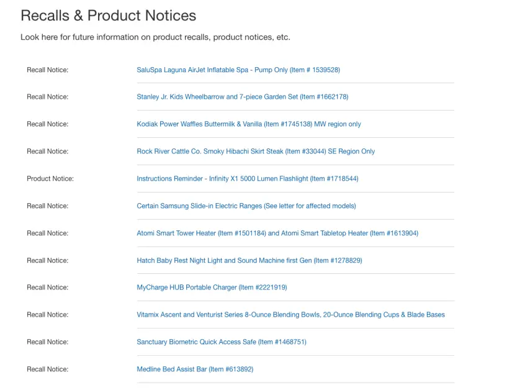Open Infinity X1 Flashlight instructions reminder
Image resolution: width=512 pixels, height=390 pixels.
coord(247,179)
